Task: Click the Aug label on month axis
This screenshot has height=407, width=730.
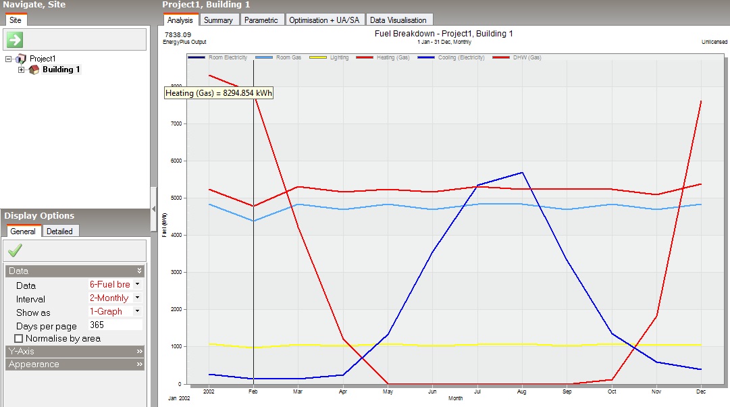Action: pos(521,391)
